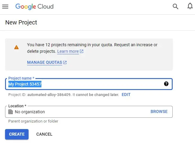Click external-link icon beside MANAGE QUOTAS
The image size is (195, 155).
tap(65, 63)
